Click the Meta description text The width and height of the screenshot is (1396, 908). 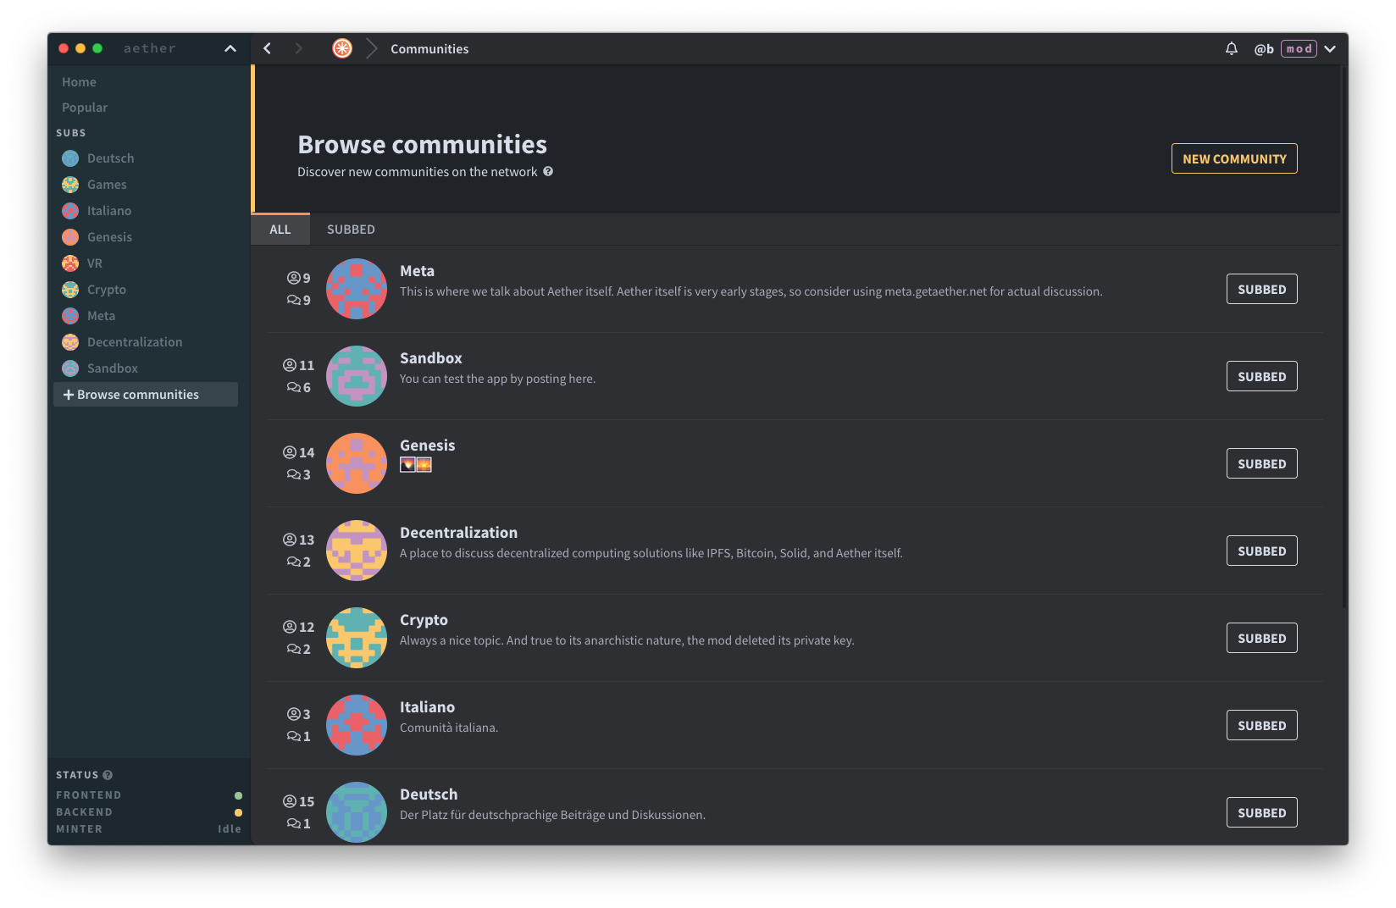[x=751, y=291]
